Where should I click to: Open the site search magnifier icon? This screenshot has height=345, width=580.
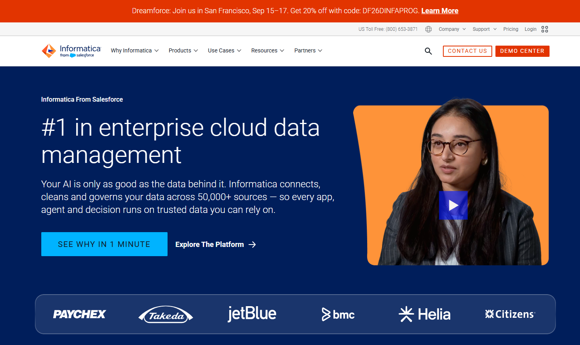tap(428, 51)
